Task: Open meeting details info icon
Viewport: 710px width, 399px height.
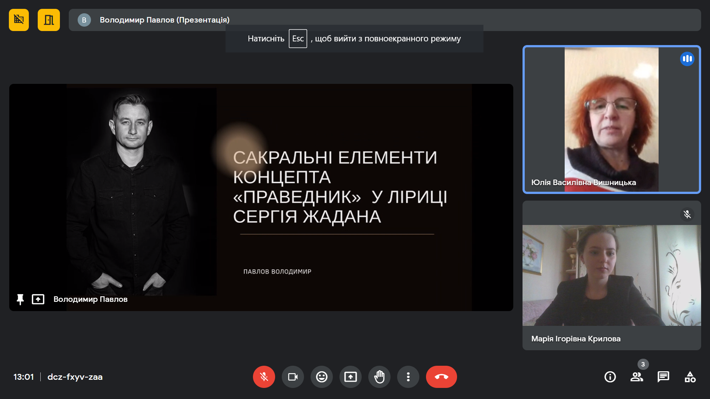Action: tap(610, 377)
